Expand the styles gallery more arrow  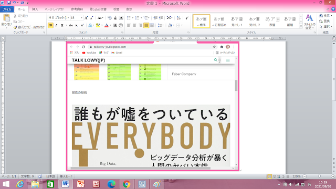pos(301,26)
